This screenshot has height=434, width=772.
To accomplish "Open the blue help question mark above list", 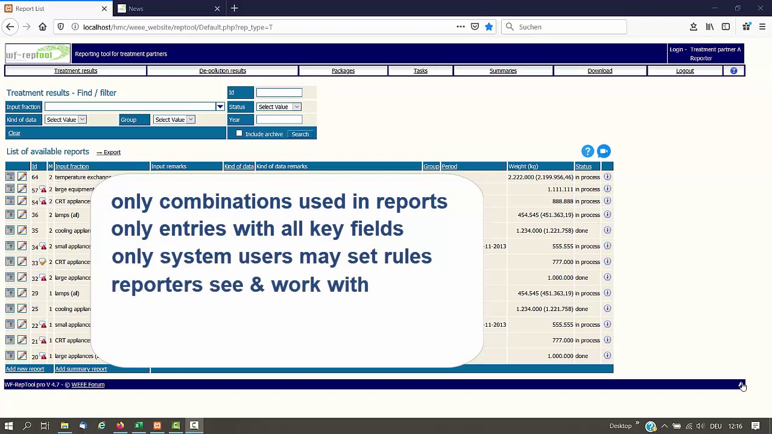I will tap(587, 151).
